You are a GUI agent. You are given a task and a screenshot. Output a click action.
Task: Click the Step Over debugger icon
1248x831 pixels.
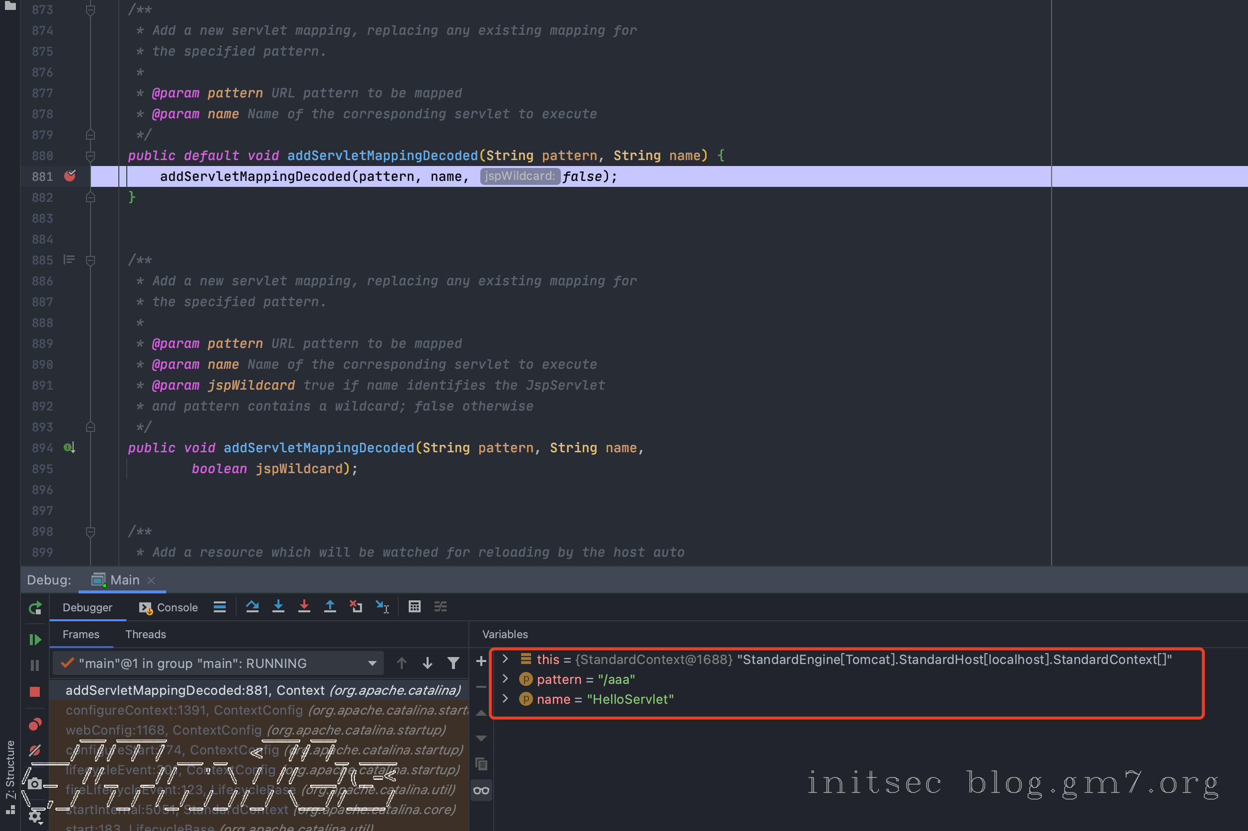pos(253,607)
